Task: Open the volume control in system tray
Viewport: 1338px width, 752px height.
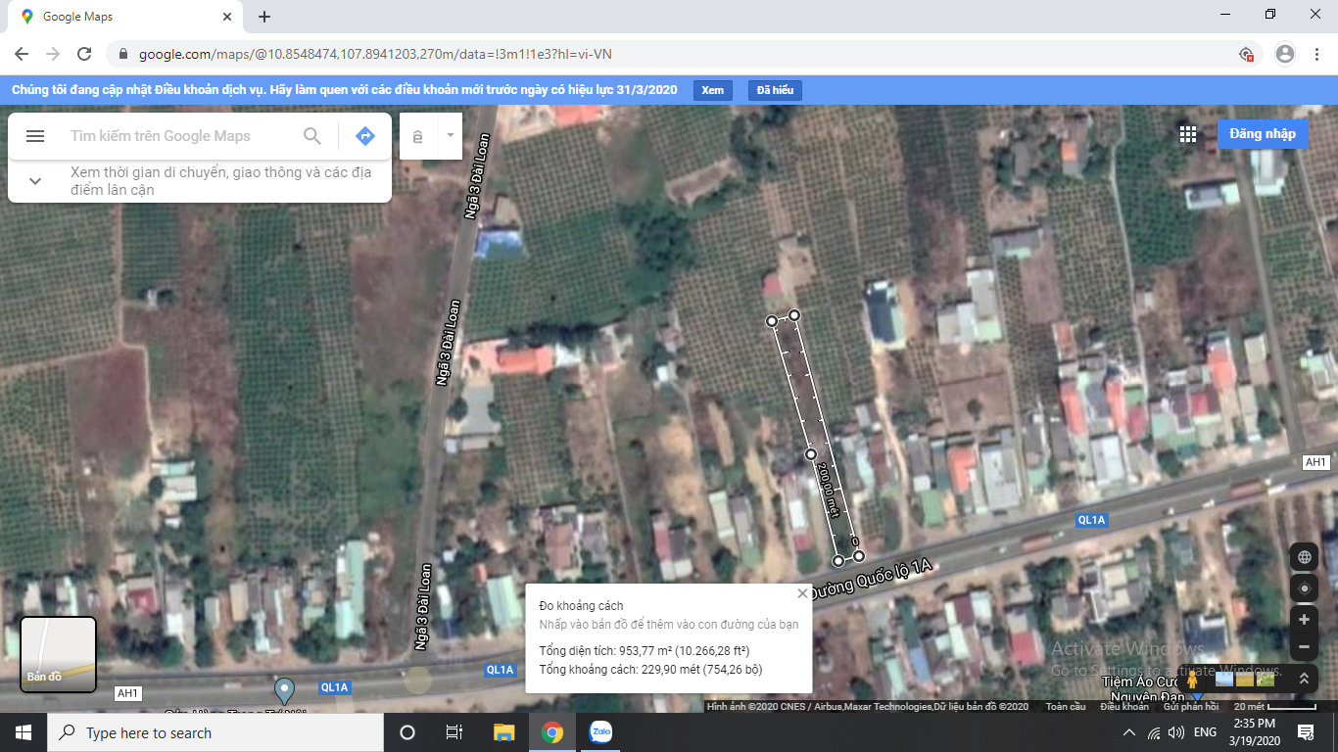Action: (x=1176, y=732)
